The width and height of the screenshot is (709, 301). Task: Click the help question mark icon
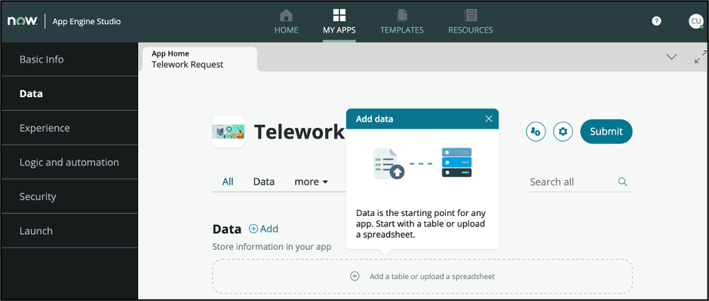click(656, 21)
